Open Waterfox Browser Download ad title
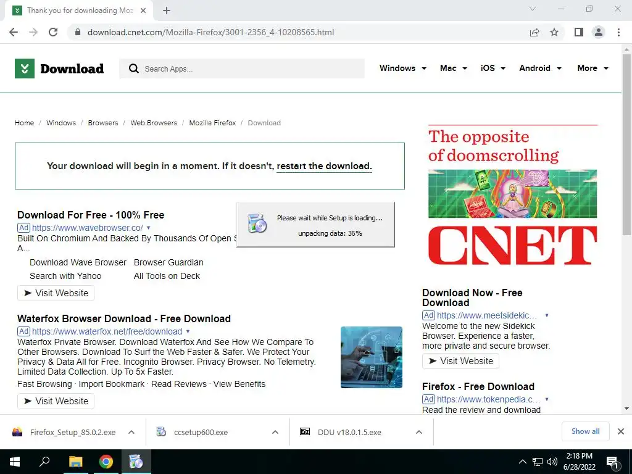The image size is (632, 474). tap(123, 318)
